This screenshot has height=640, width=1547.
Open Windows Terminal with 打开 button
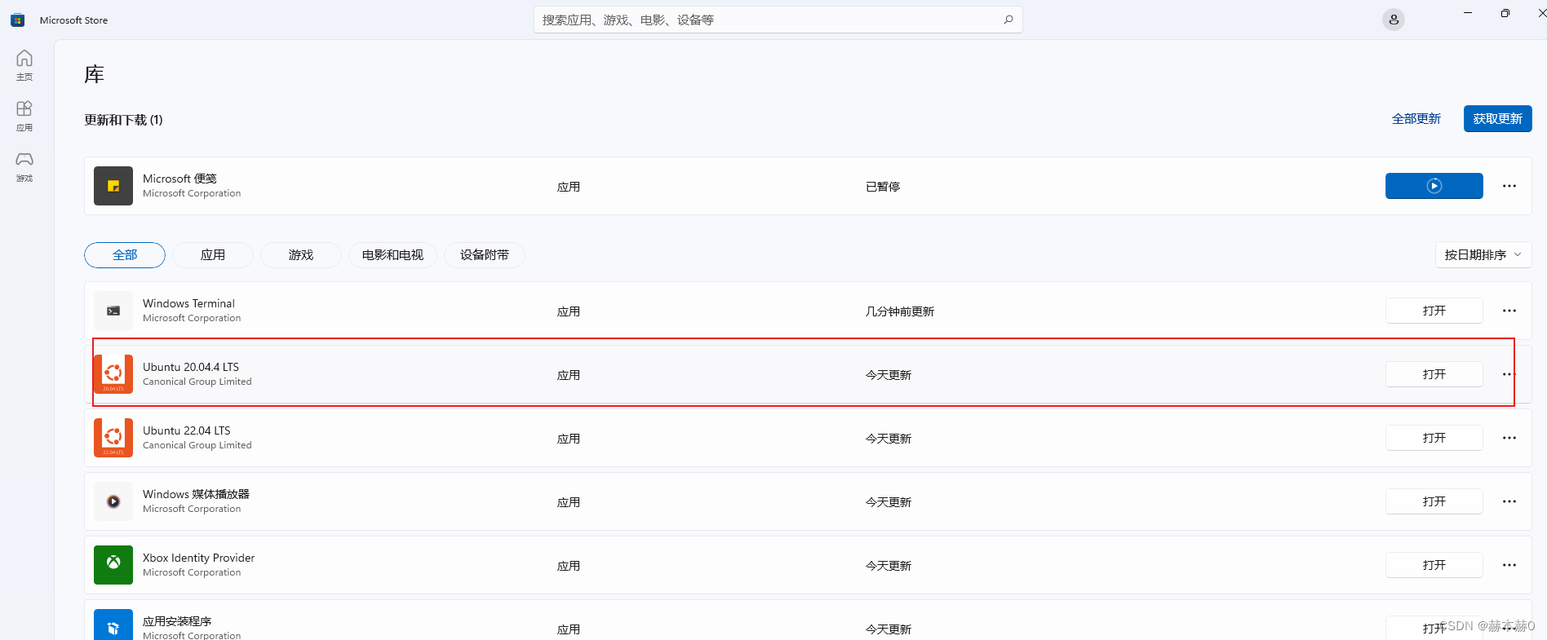pos(1434,311)
